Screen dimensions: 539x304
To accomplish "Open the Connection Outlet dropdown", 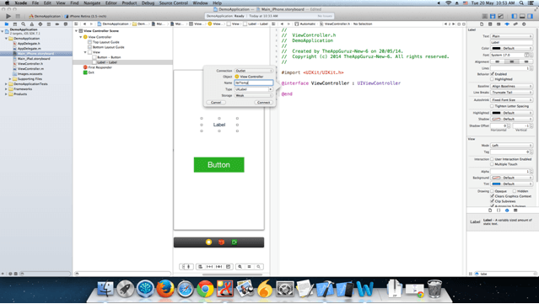I will point(254,71).
